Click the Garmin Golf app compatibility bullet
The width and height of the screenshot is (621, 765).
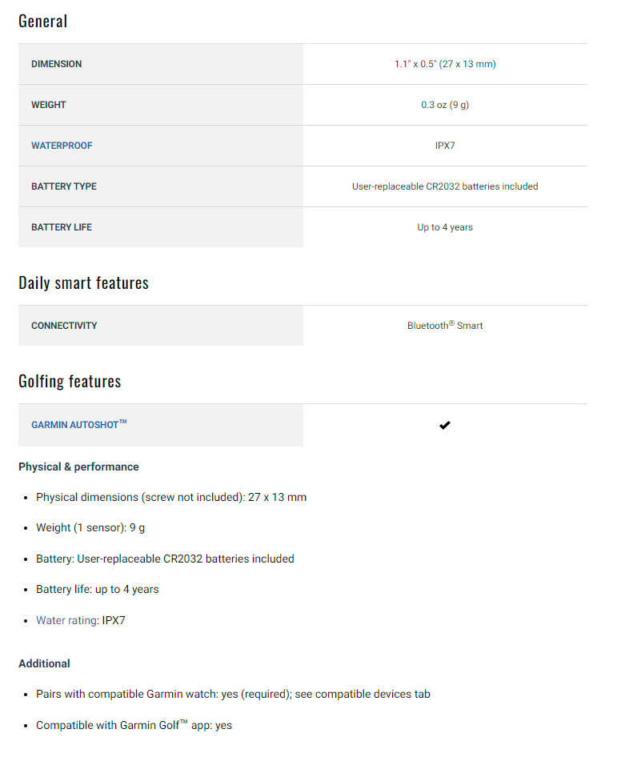(134, 725)
